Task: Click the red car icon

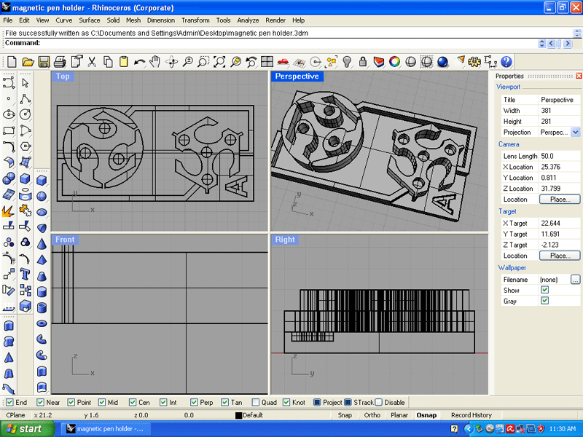Action: coord(283,62)
